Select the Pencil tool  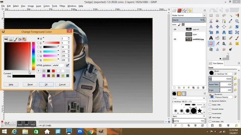[x=230, y=38]
